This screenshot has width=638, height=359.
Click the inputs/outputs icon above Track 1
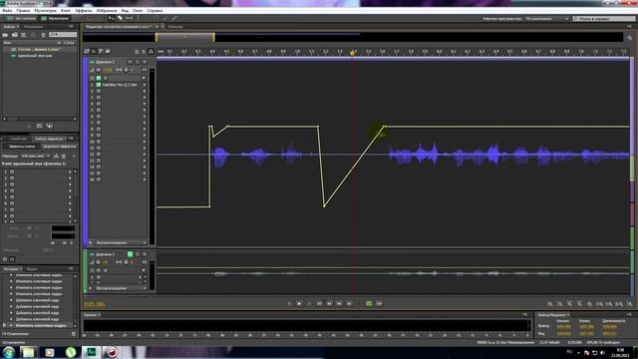(87, 51)
